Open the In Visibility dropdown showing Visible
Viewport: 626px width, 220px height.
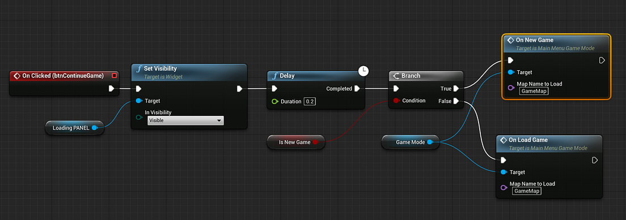(x=185, y=120)
